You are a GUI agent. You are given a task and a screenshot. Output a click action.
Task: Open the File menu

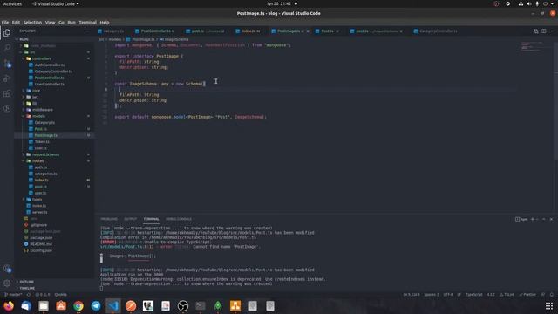(x=5, y=23)
